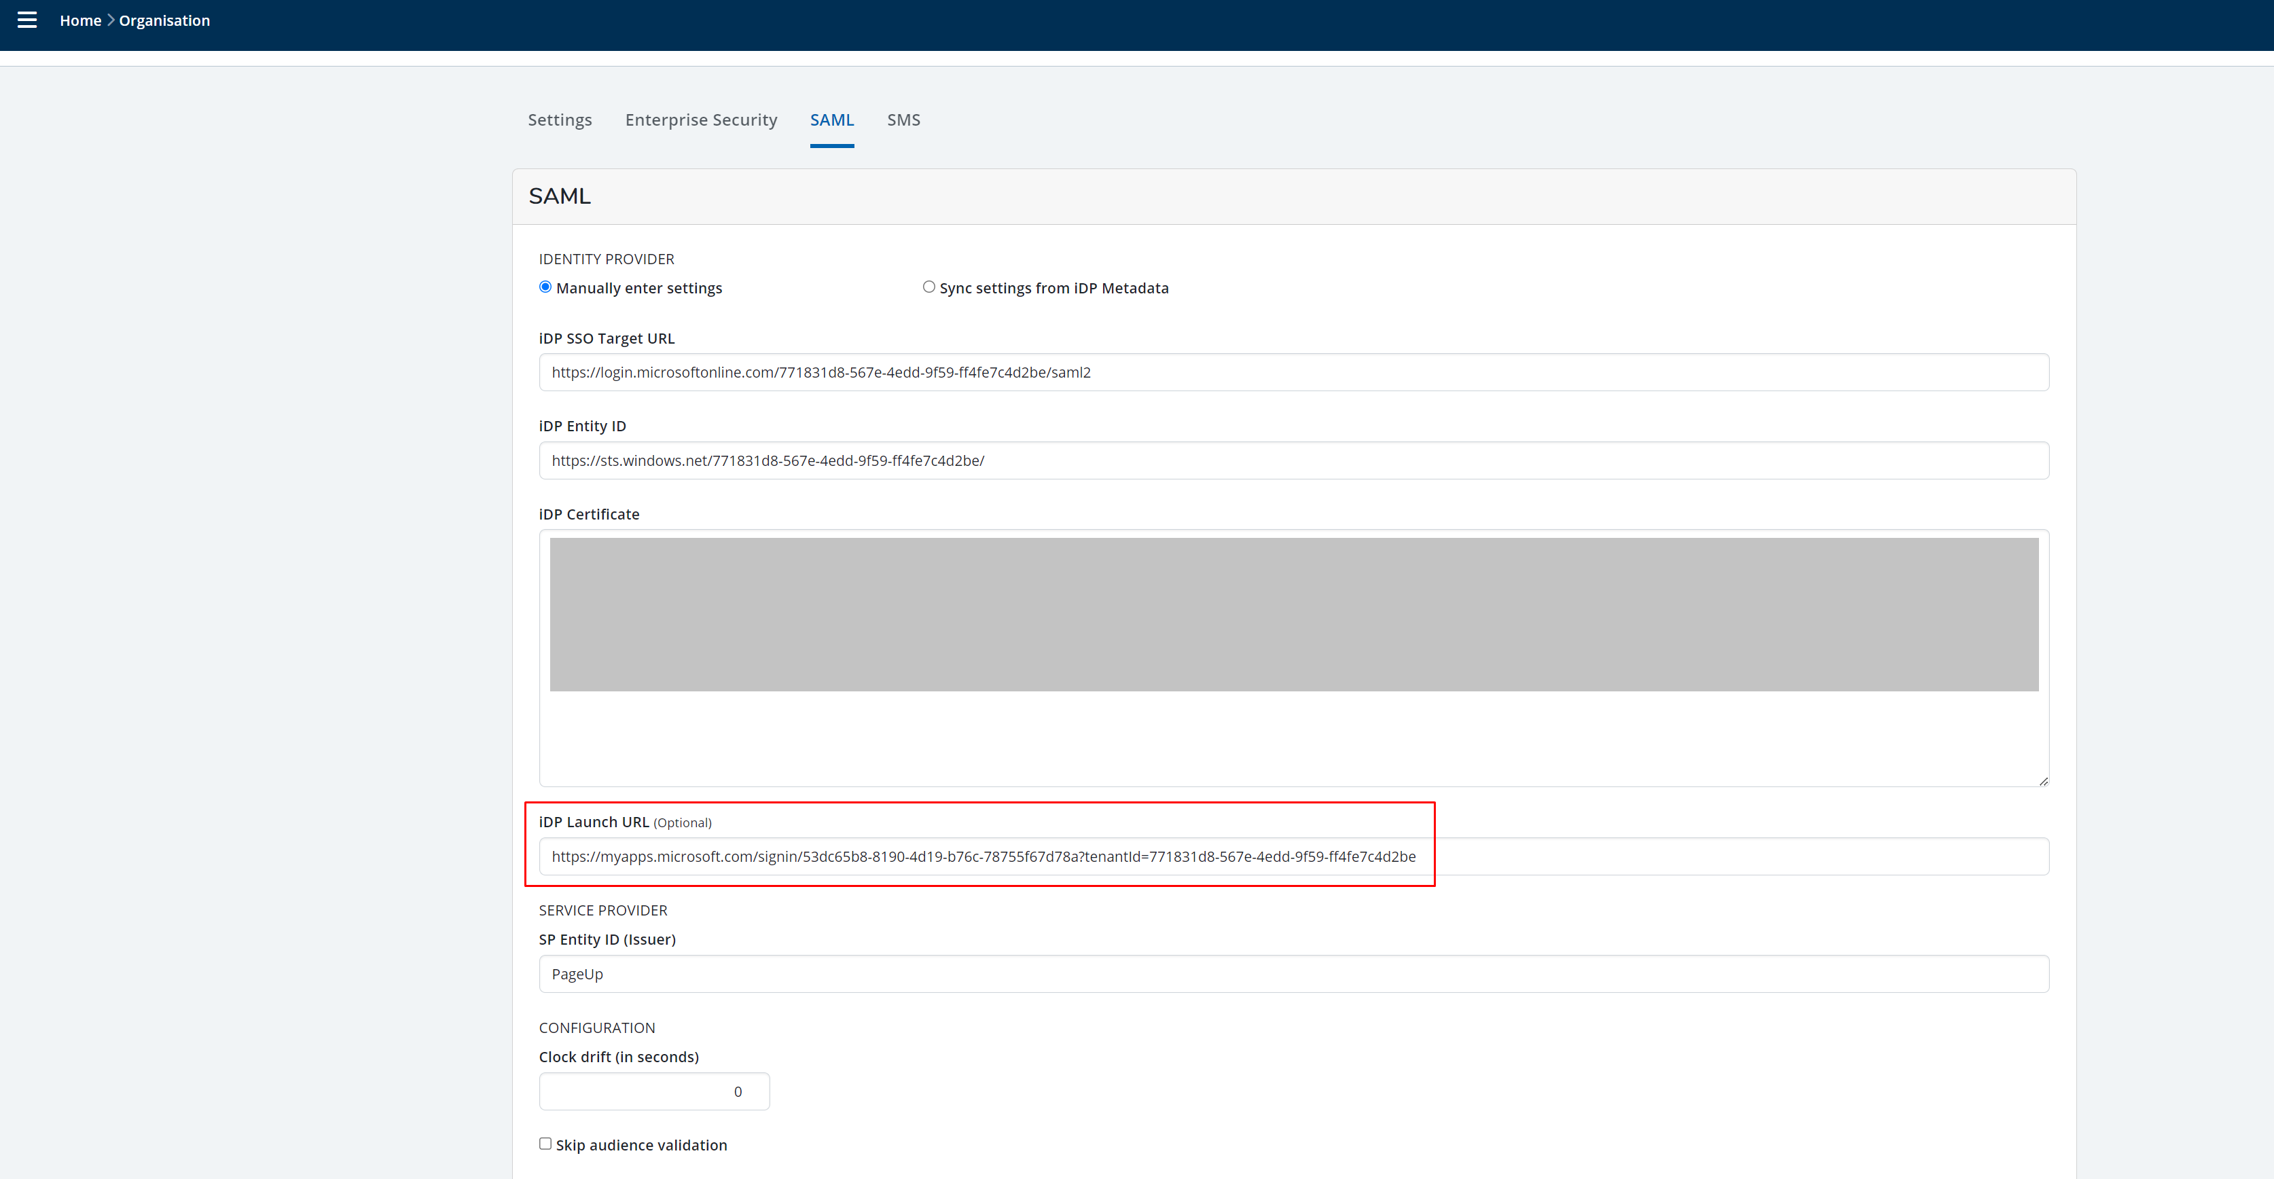Image resolution: width=2274 pixels, height=1179 pixels.
Task: Switch to the Settings tab
Action: tap(560, 120)
